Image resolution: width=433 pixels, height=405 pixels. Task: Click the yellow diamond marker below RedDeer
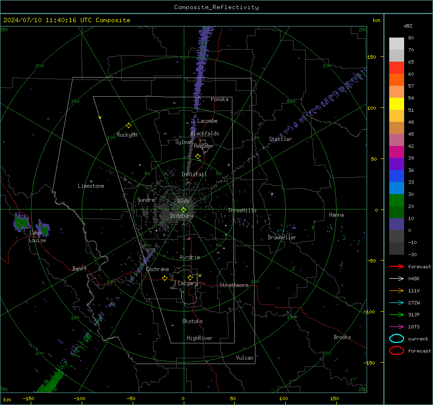coord(198,157)
